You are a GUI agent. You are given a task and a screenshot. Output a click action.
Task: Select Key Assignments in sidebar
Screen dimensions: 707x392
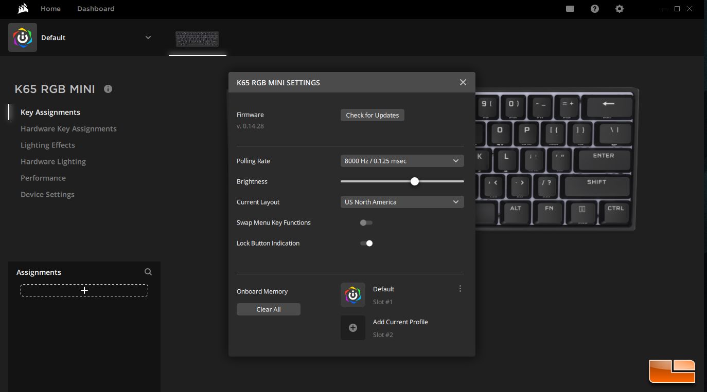pyautogui.click(x=50, y=112)
